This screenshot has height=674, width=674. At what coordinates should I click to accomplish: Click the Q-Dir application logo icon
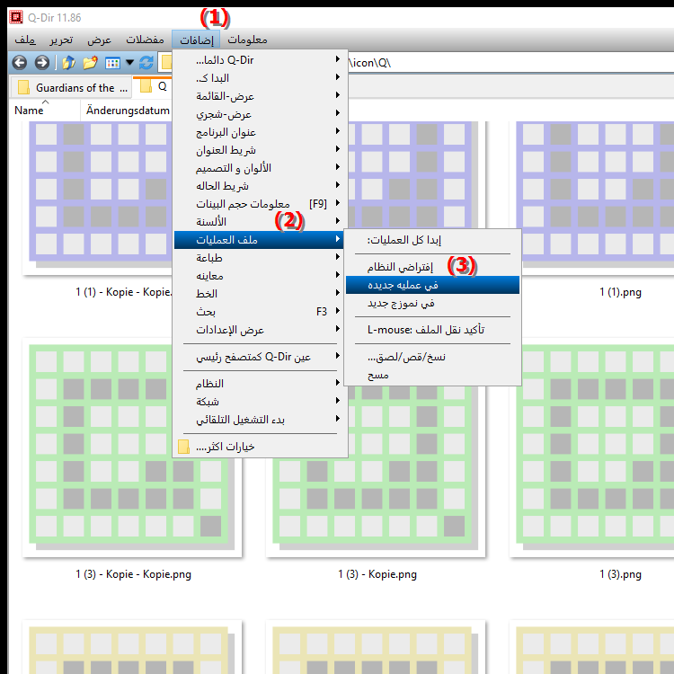click(x=16, y=17)
